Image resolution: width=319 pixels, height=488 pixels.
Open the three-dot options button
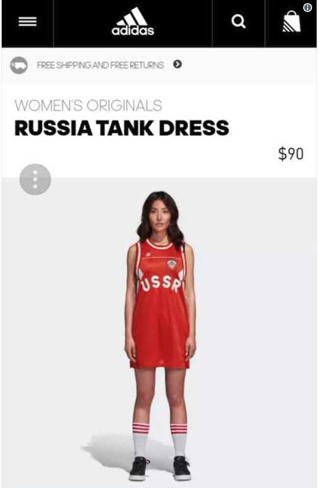click(35, 180)
